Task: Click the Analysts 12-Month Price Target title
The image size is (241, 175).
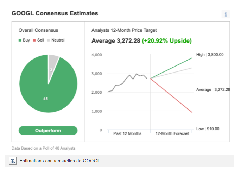Action: (124, 30)
